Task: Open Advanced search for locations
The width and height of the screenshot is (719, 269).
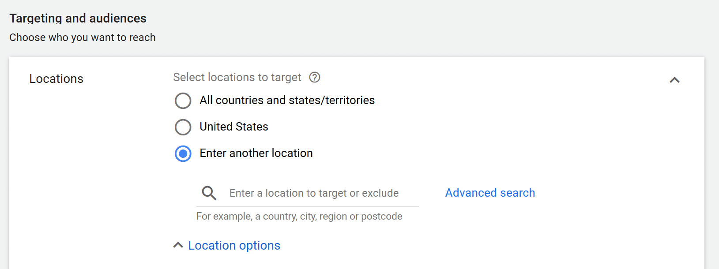Action: tap(489, 193)
